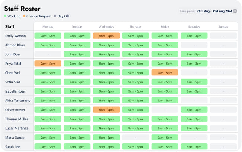Viewport: 242px width, 152px height.
Task: Click Sofia Silva's Saturday 9am - 5pm shift
Action: 194,82
